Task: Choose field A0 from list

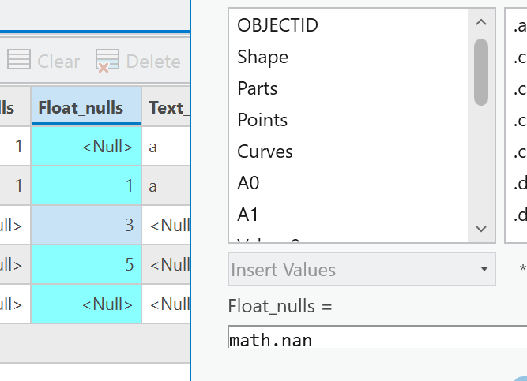Action: point(248,183)
